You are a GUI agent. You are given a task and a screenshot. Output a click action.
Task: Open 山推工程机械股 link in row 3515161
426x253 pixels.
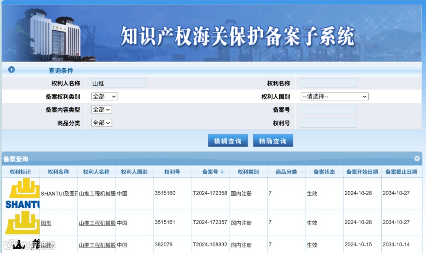pyautogui.click(x=97, y=223)
